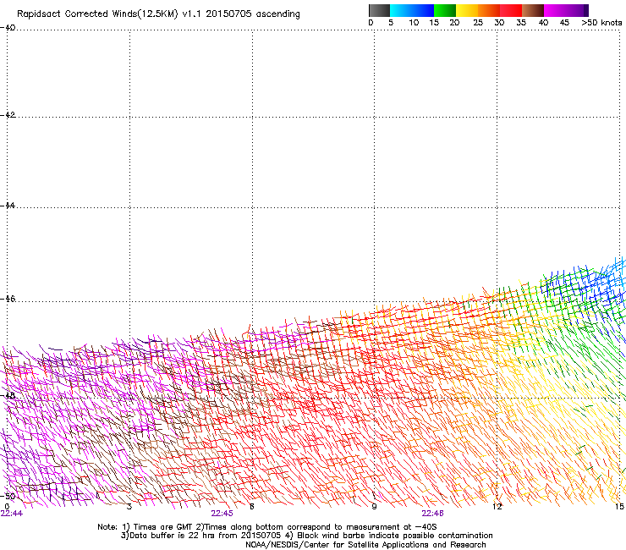Click the longitude label '12' on bottom axis
The width and height of the screenshot is (626, 550).
497,507
